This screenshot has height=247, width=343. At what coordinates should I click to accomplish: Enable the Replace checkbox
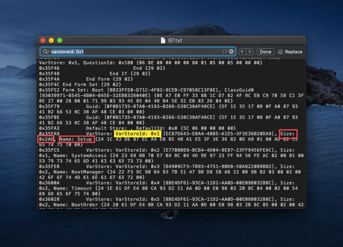[280, 52]
